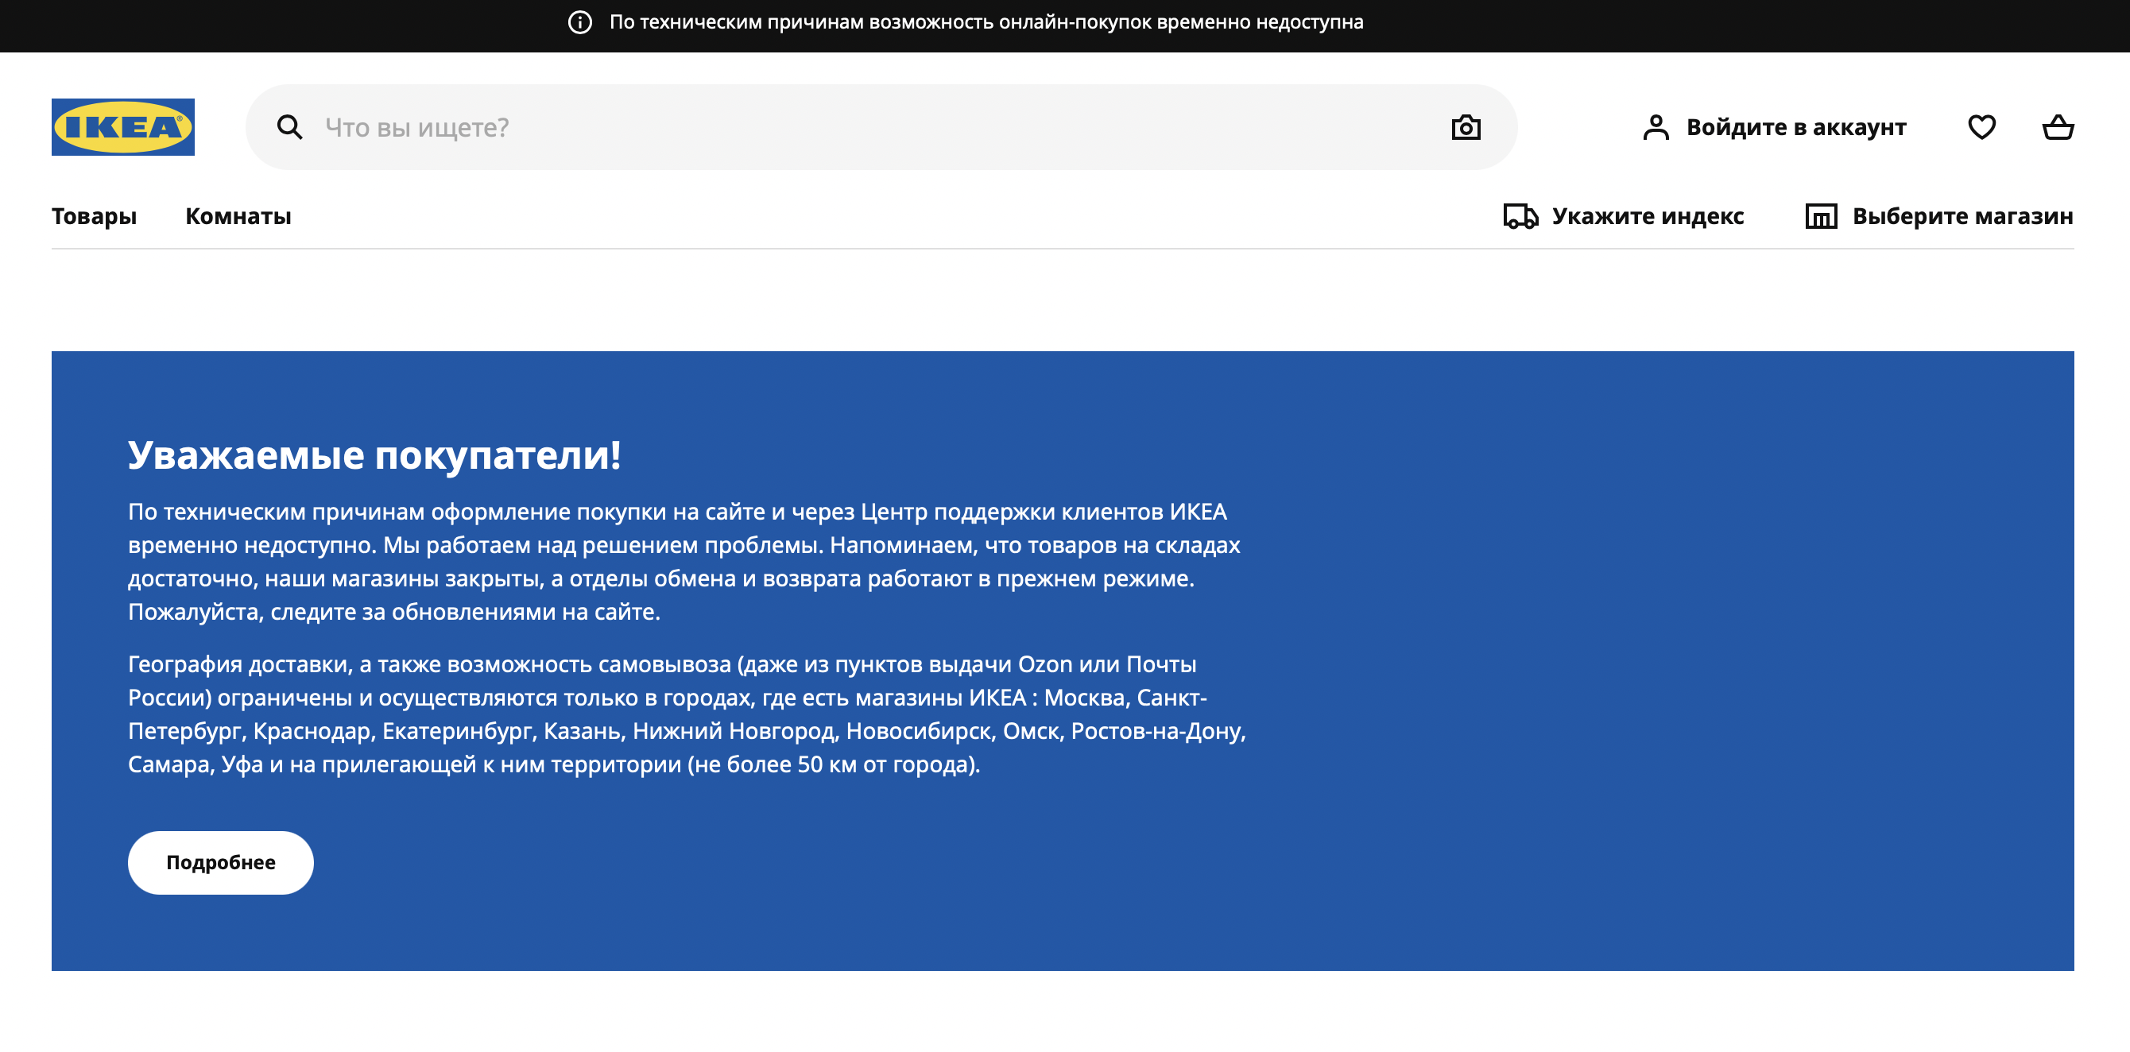The width and height of the screenshot is (2130, 1052).
Task: Click the delivery truck icon
Action: [1520, 216]
